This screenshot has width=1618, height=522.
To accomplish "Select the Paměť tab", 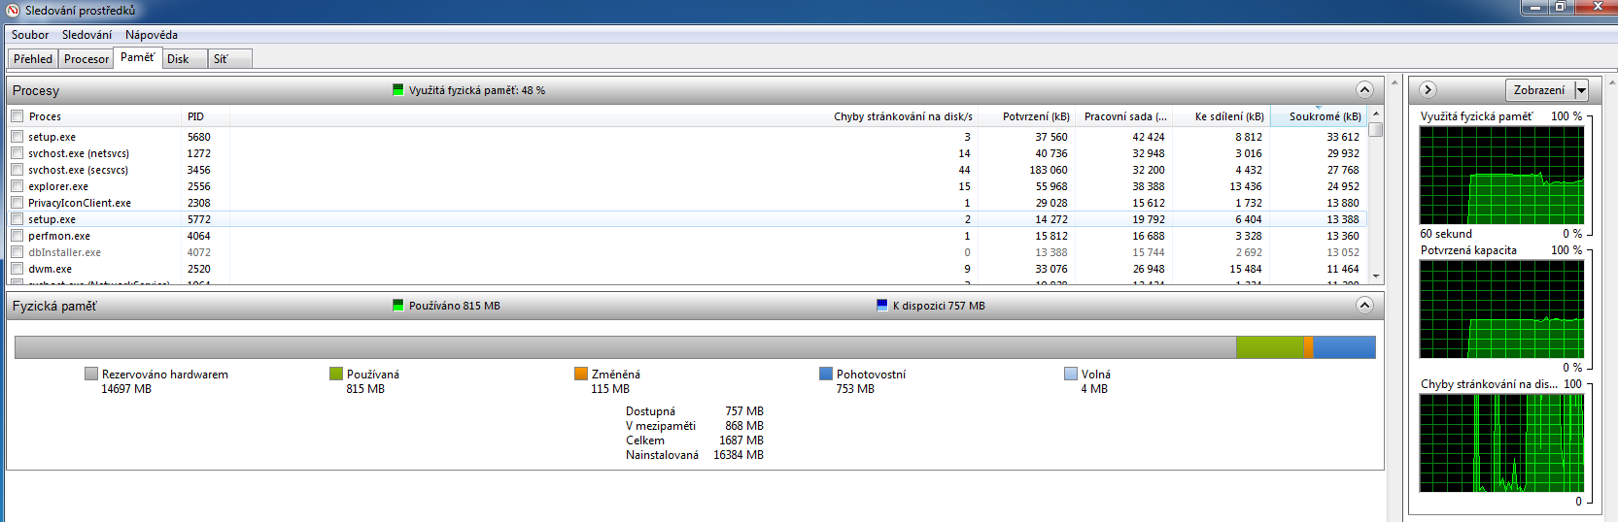I will tap(137, 57).
